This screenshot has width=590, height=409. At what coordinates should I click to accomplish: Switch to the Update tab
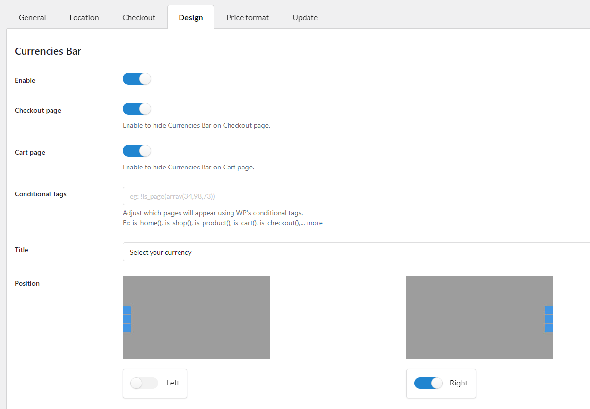305,18
